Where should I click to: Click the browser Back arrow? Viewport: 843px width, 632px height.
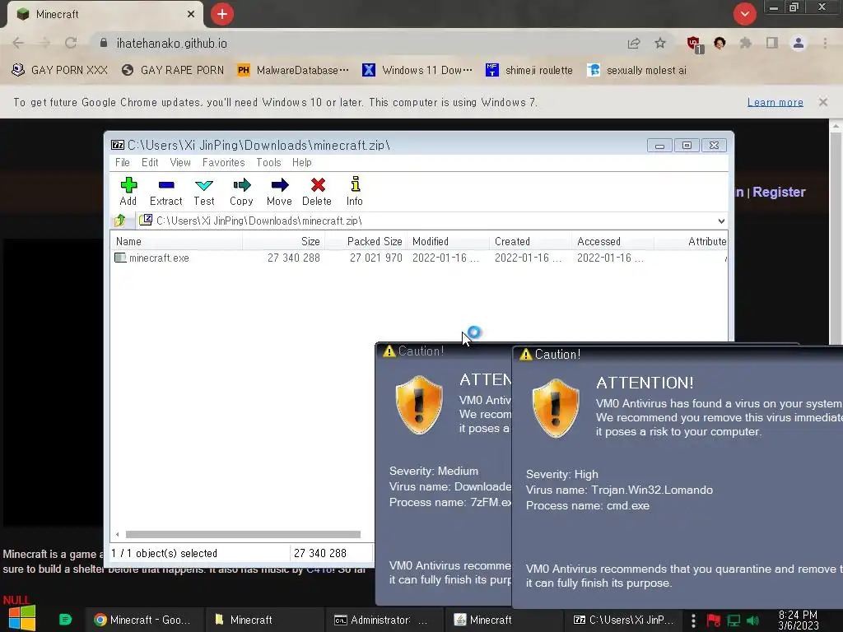18,43
